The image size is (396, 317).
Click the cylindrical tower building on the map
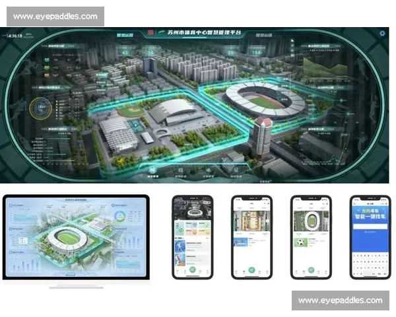(x=261, y=139)
